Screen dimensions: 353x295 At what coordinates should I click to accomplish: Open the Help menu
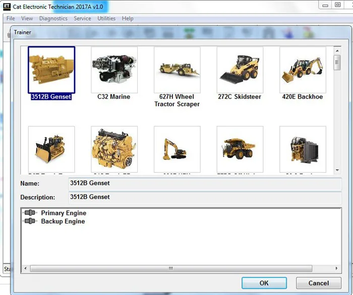coord(128,19)
